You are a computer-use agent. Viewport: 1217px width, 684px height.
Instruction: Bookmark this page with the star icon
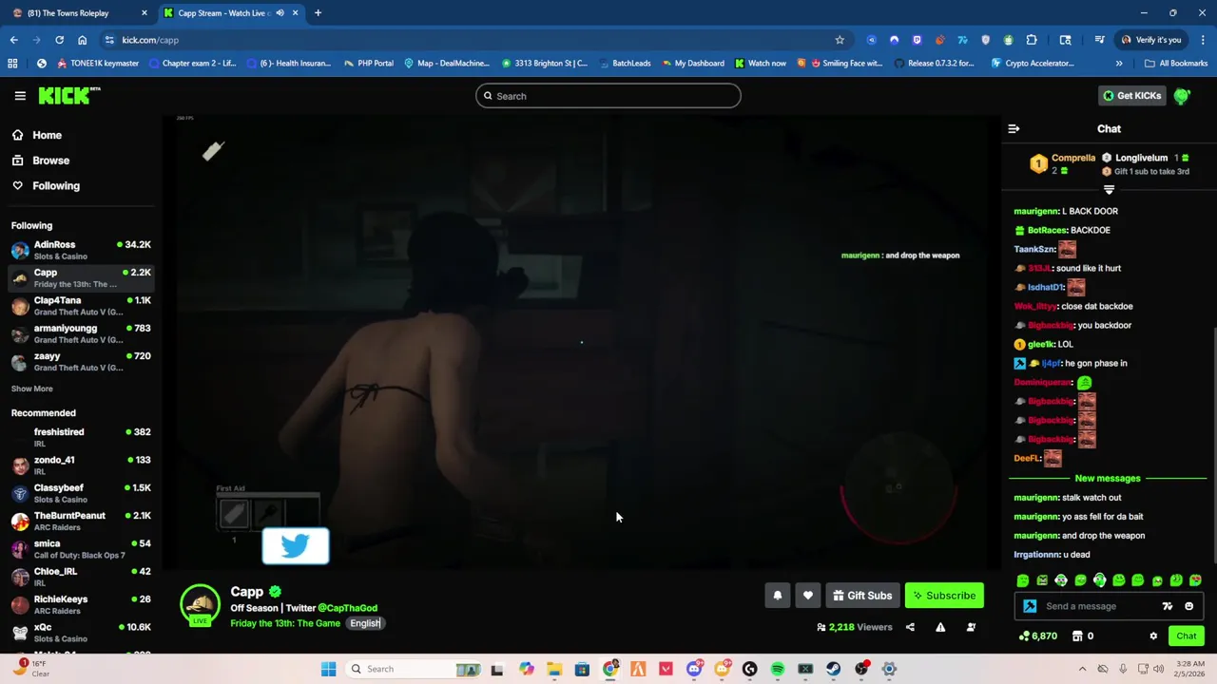tap(840, 40)
